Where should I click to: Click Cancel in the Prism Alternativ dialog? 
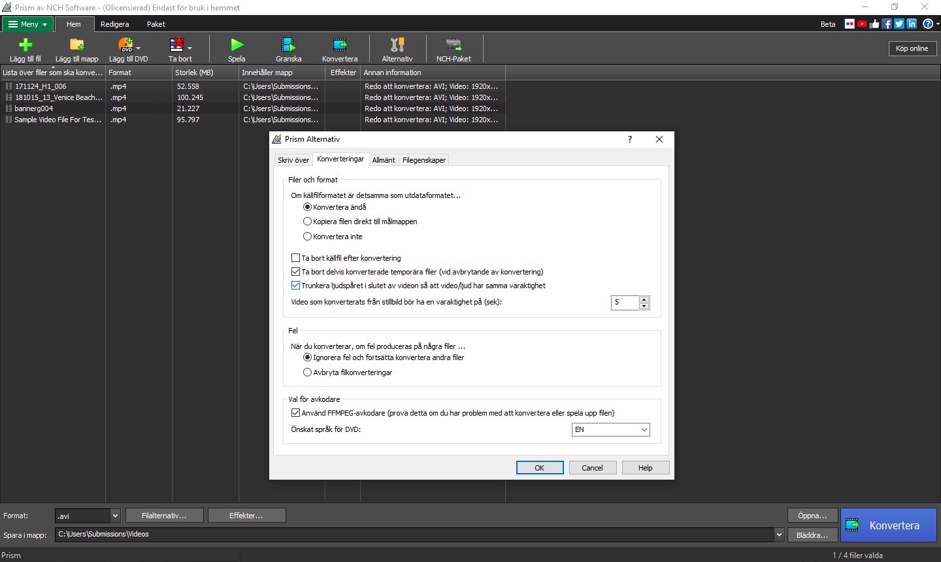[593, 468]
